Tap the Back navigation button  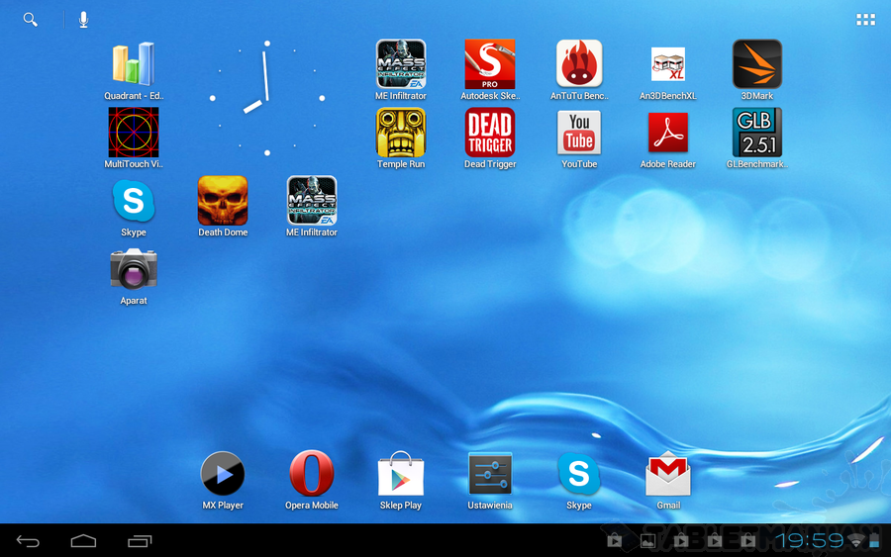point(28,541)
